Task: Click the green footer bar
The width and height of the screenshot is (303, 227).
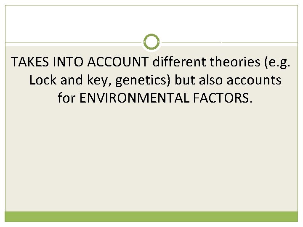Action: 151,216
